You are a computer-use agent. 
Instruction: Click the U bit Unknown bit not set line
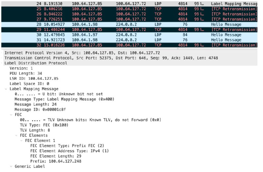[x=59, y=94]
